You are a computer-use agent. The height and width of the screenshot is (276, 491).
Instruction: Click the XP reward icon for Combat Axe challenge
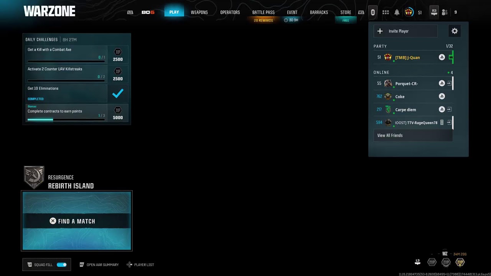(118, 52)
